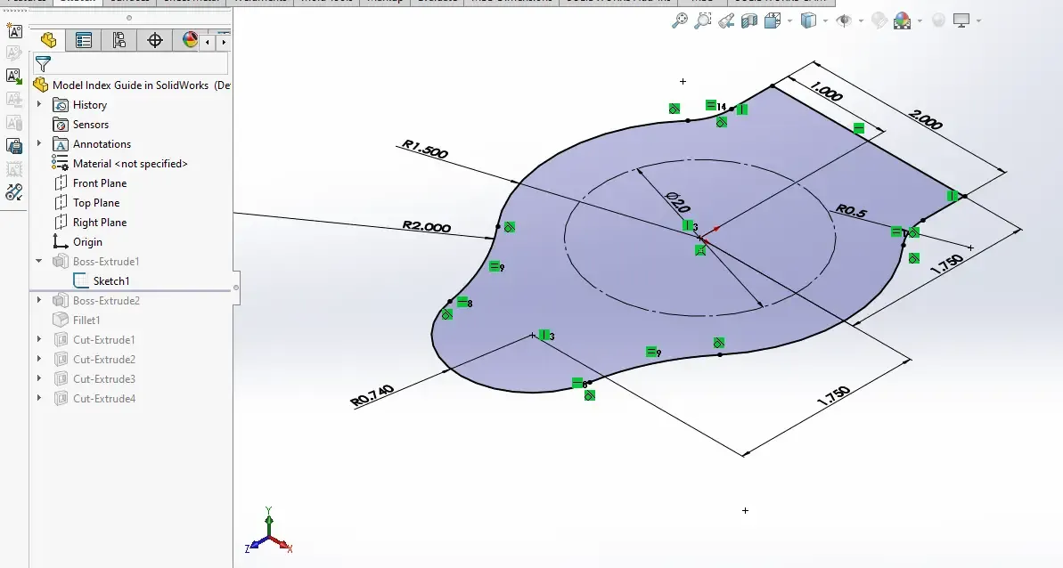Expand the Boss-Extrude2 feature
This screenshot has height=568, width=1063.
[x=39, y=300]
